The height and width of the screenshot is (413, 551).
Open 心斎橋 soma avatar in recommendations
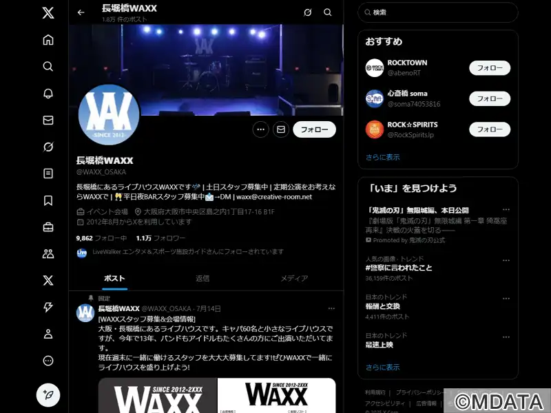[x=375, y=98]
